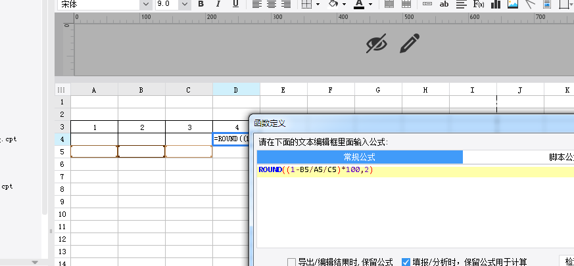Insert chart into cell
This screenshot has height=266, width=574.
pyautogui.click(x=496, y=4)
